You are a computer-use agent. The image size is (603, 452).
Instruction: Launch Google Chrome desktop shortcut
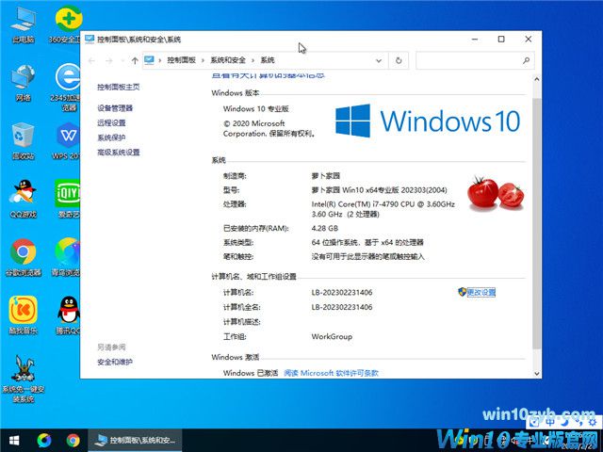pos(24,257)
